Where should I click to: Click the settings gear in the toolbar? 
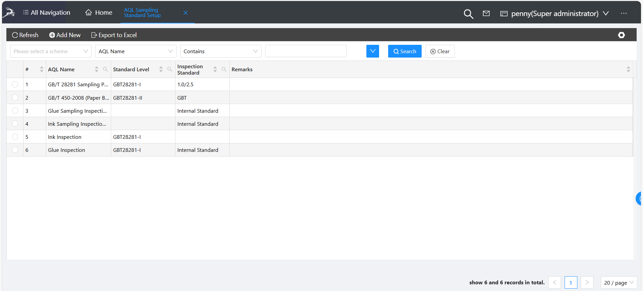(x=621, y=35)
